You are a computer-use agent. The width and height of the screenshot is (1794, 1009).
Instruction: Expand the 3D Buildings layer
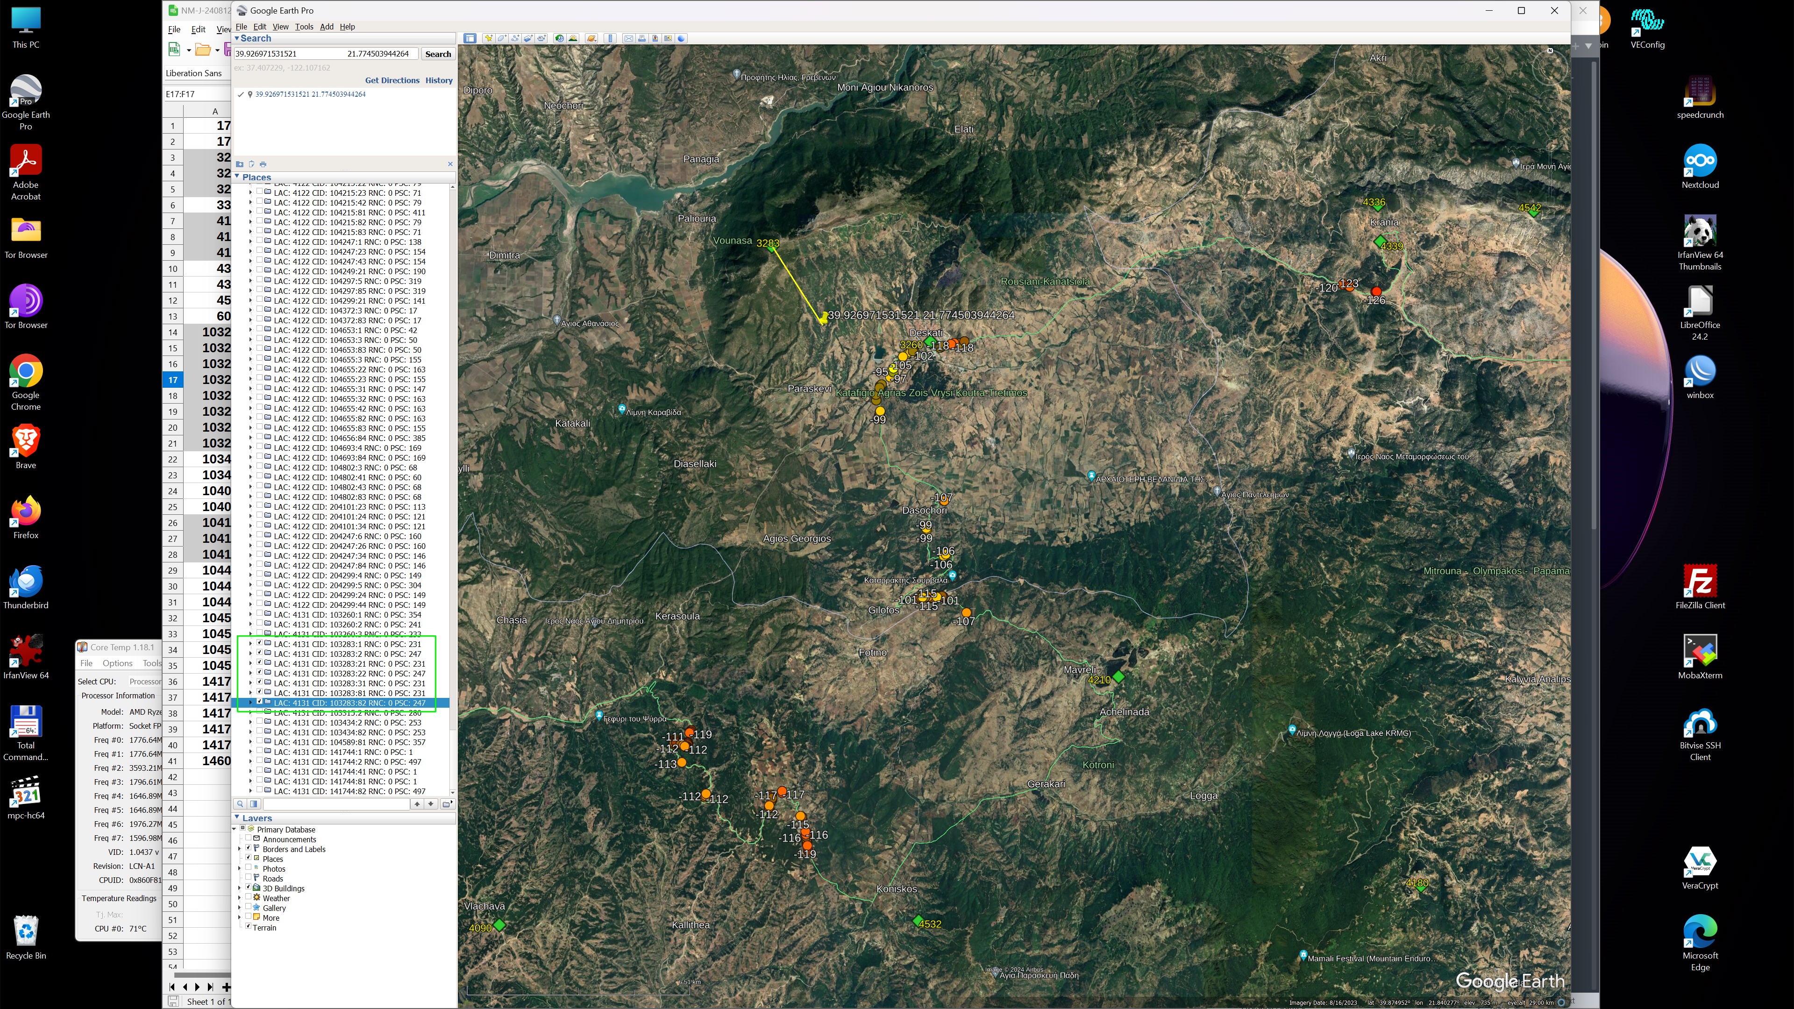[240, 888]
